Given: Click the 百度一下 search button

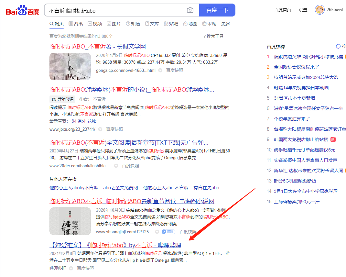Looking at the screenshot, I should click(x=217, y=10).
